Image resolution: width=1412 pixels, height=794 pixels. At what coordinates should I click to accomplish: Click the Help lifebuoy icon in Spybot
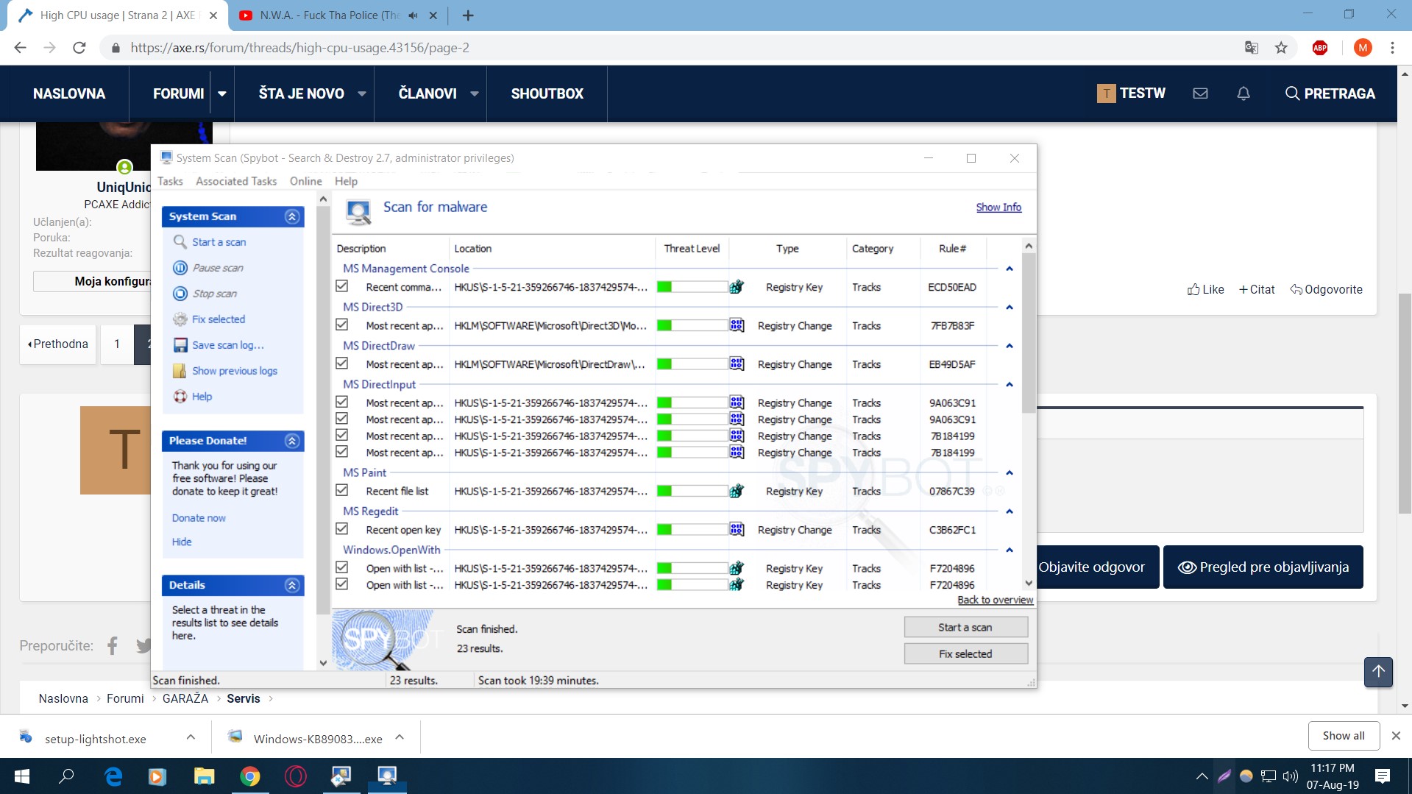(180, 397)
